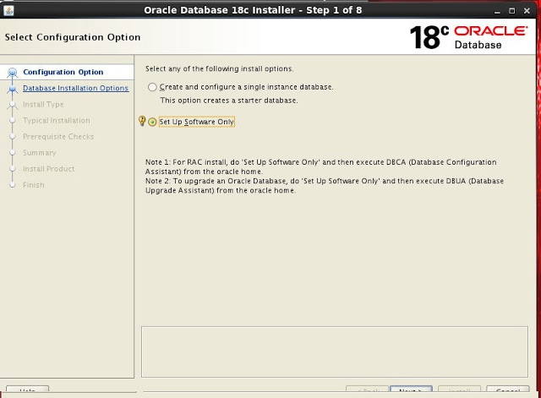The height and width of the screenshot is (398, 541).
Task: Click the Java window icon in title bar
Action: pos(8,10)
